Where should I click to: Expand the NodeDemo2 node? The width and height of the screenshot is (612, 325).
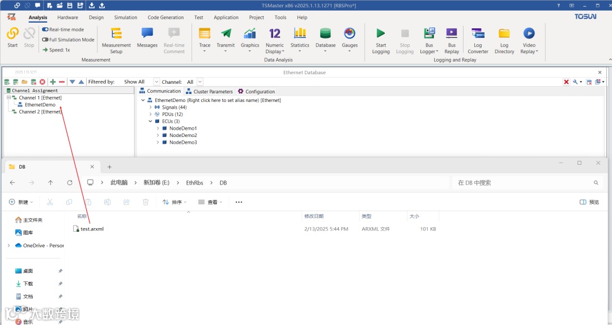pos(158,135)
